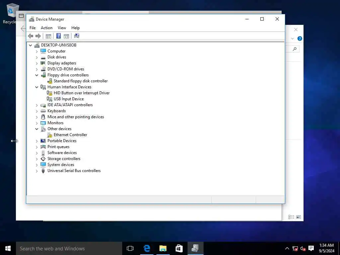Viewport: 340px width, 255px height.
Task: Click the Back arrow in Device Manager toolbar
Action: (31, 36)
